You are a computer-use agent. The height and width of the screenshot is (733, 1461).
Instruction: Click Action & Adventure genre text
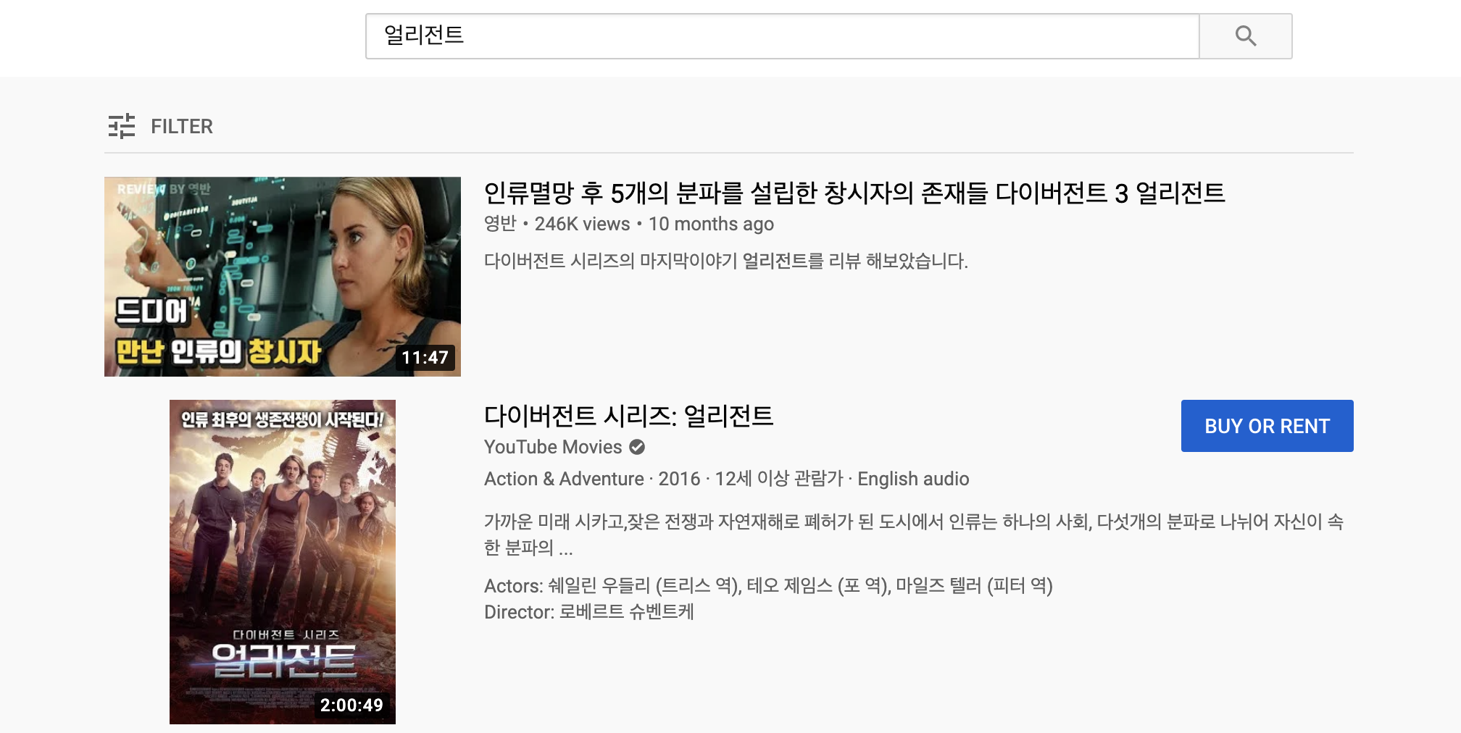pyautogui.click(x=564, y=479)
